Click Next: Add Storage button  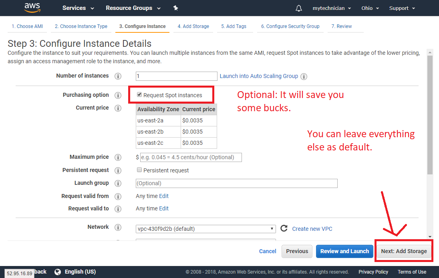[x=404, y=251]
